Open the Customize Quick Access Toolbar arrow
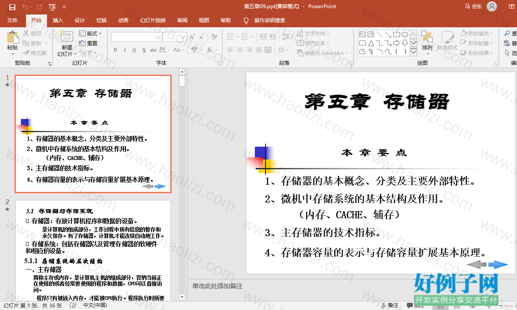The height and width of the screenshot is (310, 517). click(64, 7)
